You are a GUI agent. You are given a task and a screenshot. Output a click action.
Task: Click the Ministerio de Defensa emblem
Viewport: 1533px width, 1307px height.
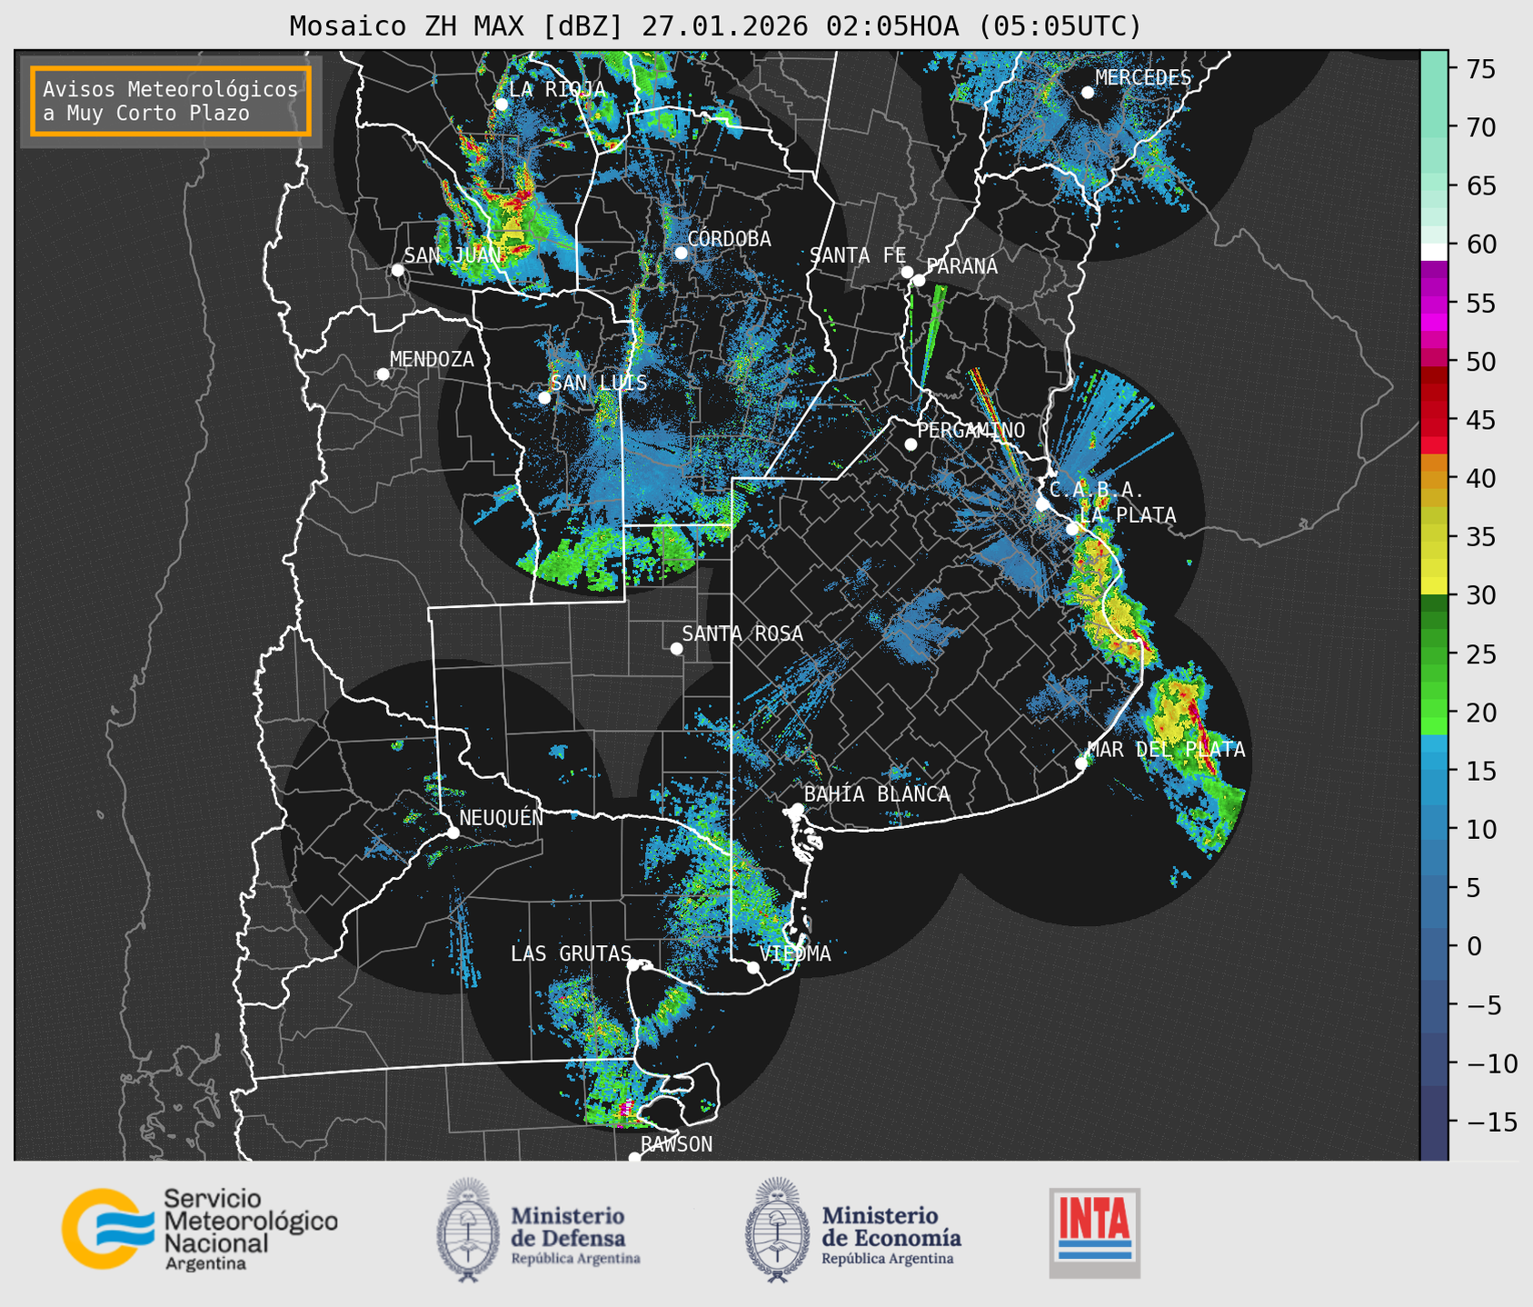tap(467, 1230)
